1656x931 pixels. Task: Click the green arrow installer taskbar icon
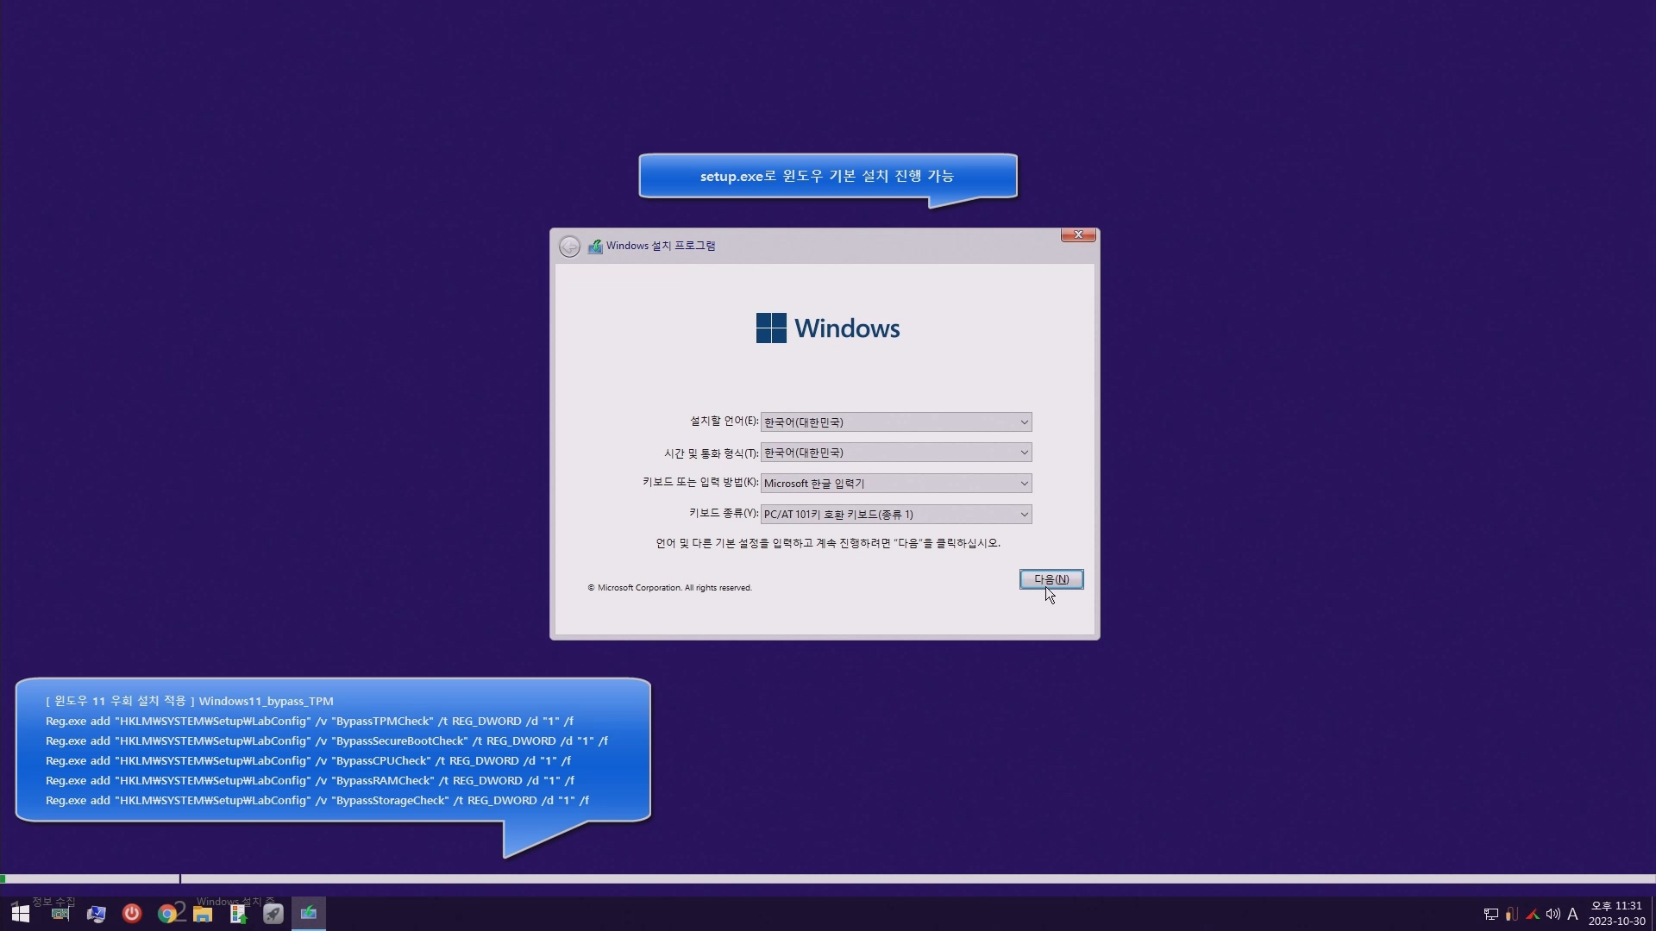[x=238, y=914]
